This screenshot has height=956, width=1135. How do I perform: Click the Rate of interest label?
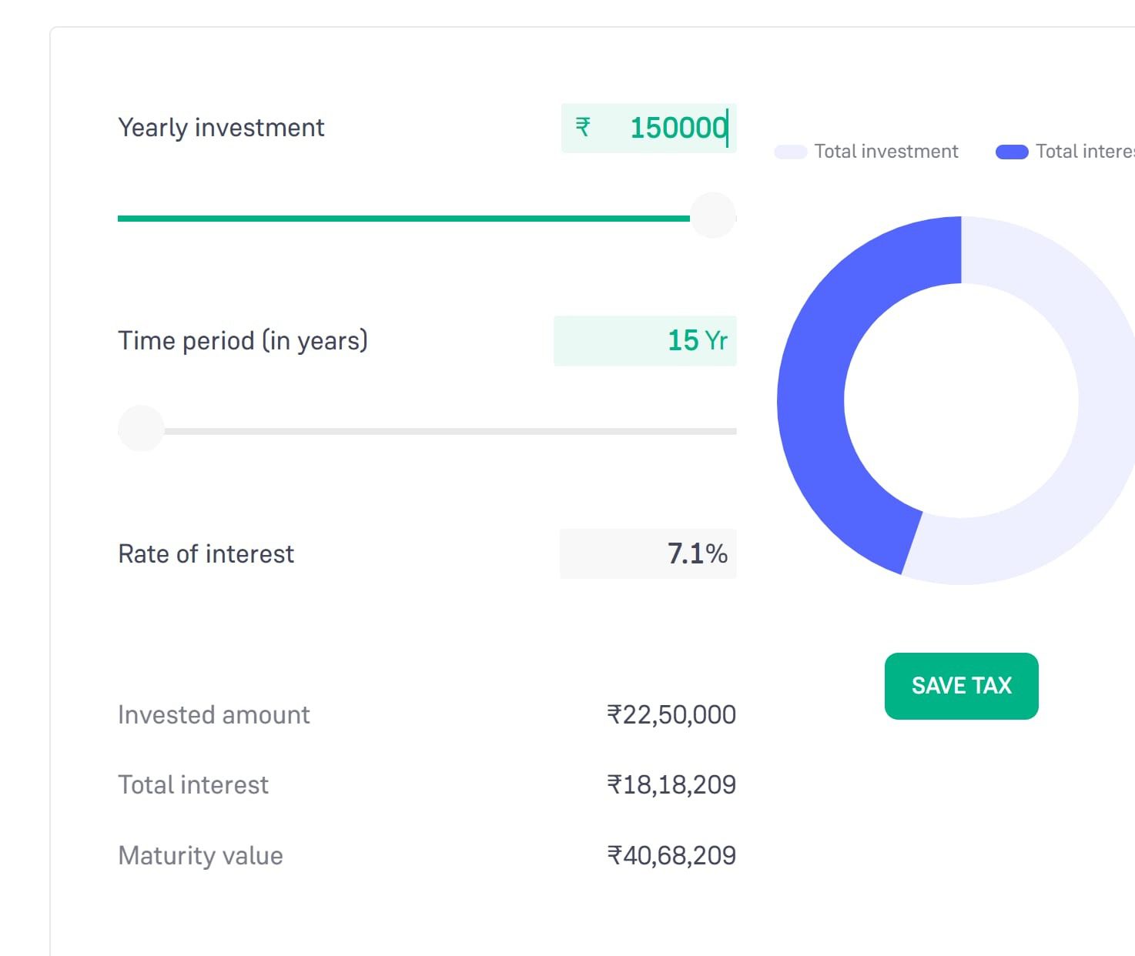pyautogui.click(x=206, y=554)
